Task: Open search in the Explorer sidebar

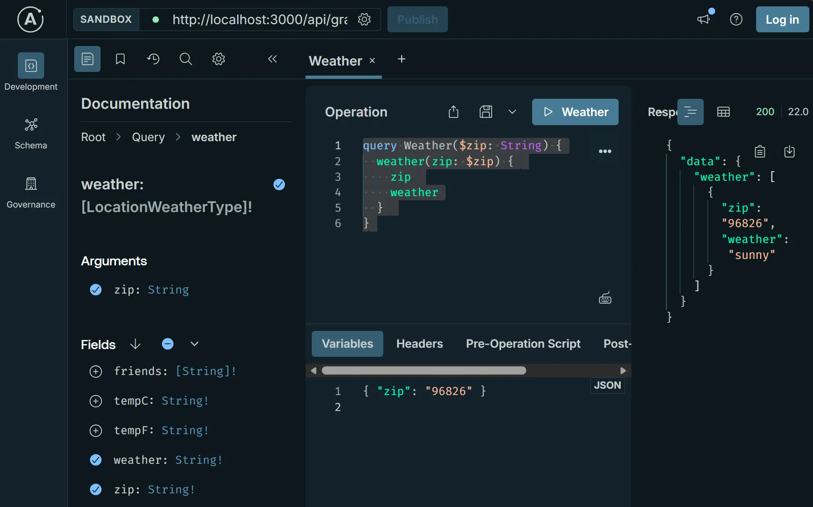Action: pyautogui.click(x=185, y=59)
